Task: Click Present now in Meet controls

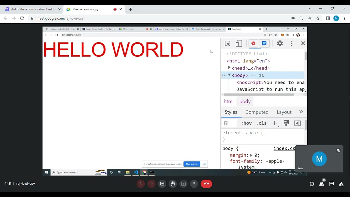Action: click(183, 184)
